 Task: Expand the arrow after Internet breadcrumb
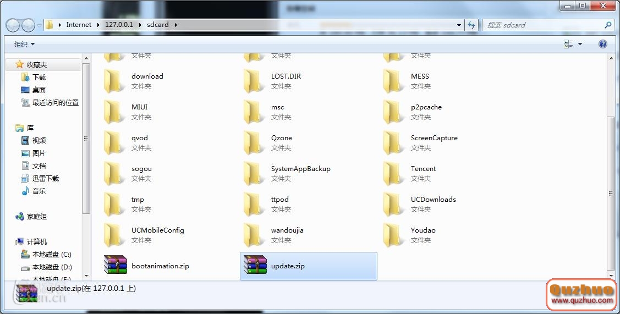tap(98, 25)
